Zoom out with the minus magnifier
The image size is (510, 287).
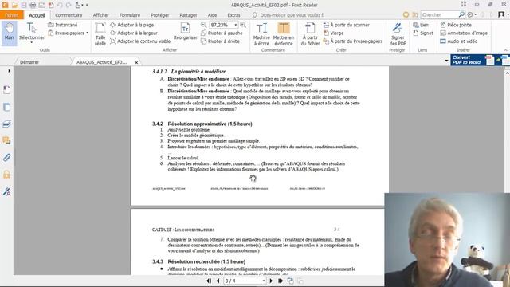[x=204, y=25]
